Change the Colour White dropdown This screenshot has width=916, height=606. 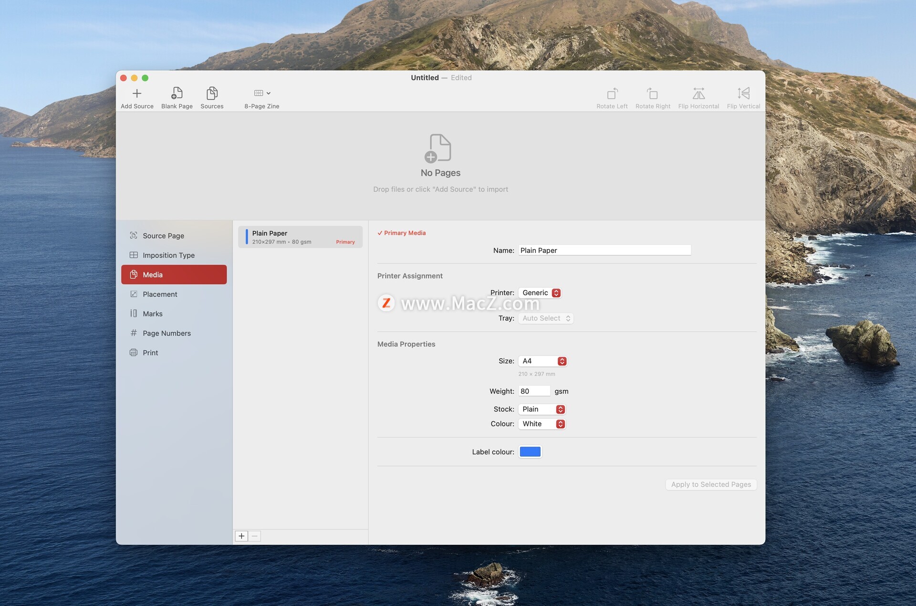click(542, 424)
